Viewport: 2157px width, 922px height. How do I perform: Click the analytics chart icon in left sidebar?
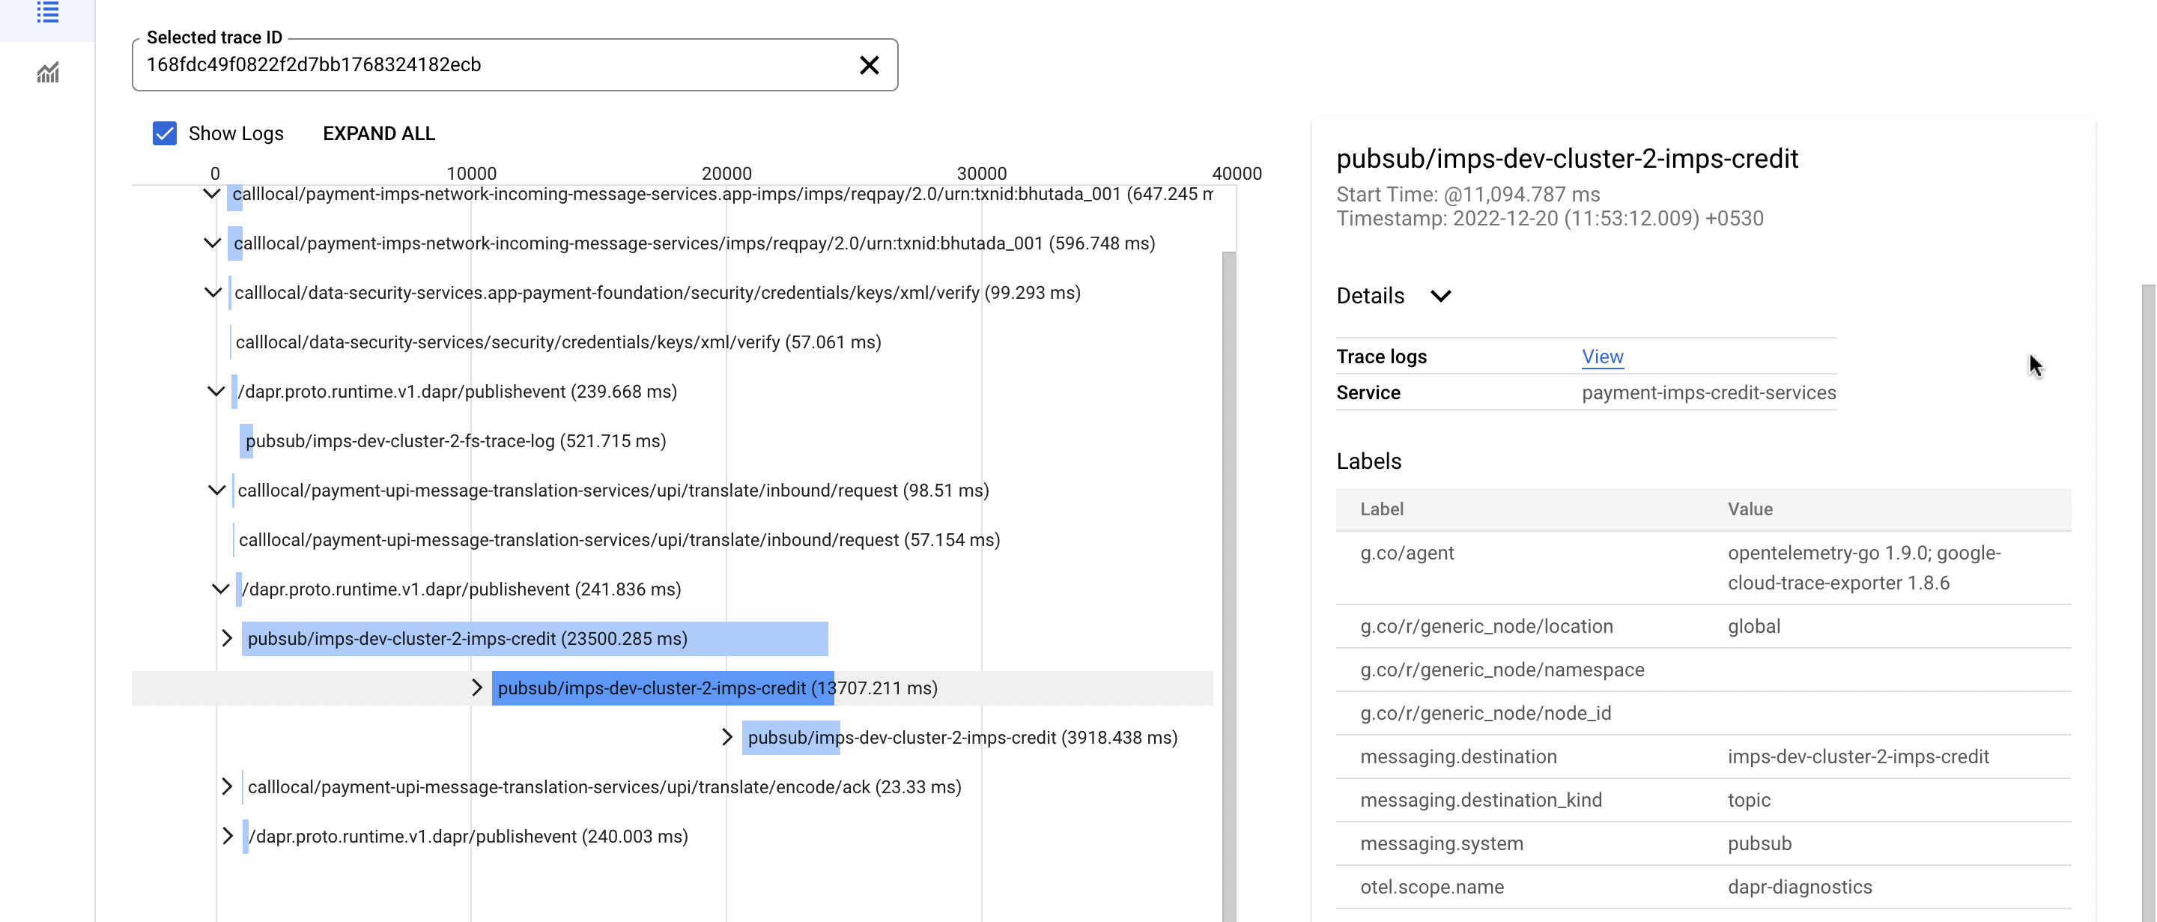coord(48,73)
